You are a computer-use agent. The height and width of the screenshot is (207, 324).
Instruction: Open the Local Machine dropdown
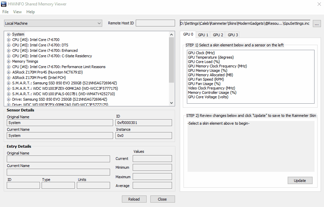[x=53, y=23]
